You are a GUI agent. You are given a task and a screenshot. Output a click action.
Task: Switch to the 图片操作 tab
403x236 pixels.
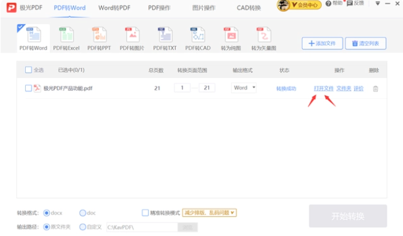click(x=204, y=8)
